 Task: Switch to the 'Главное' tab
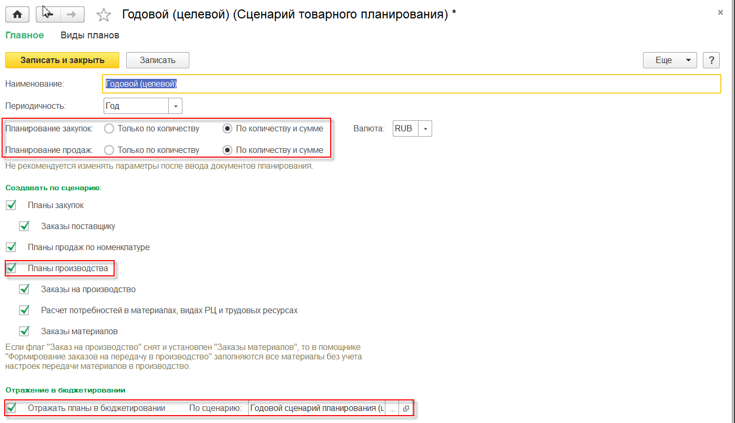(x=24, y=35)
